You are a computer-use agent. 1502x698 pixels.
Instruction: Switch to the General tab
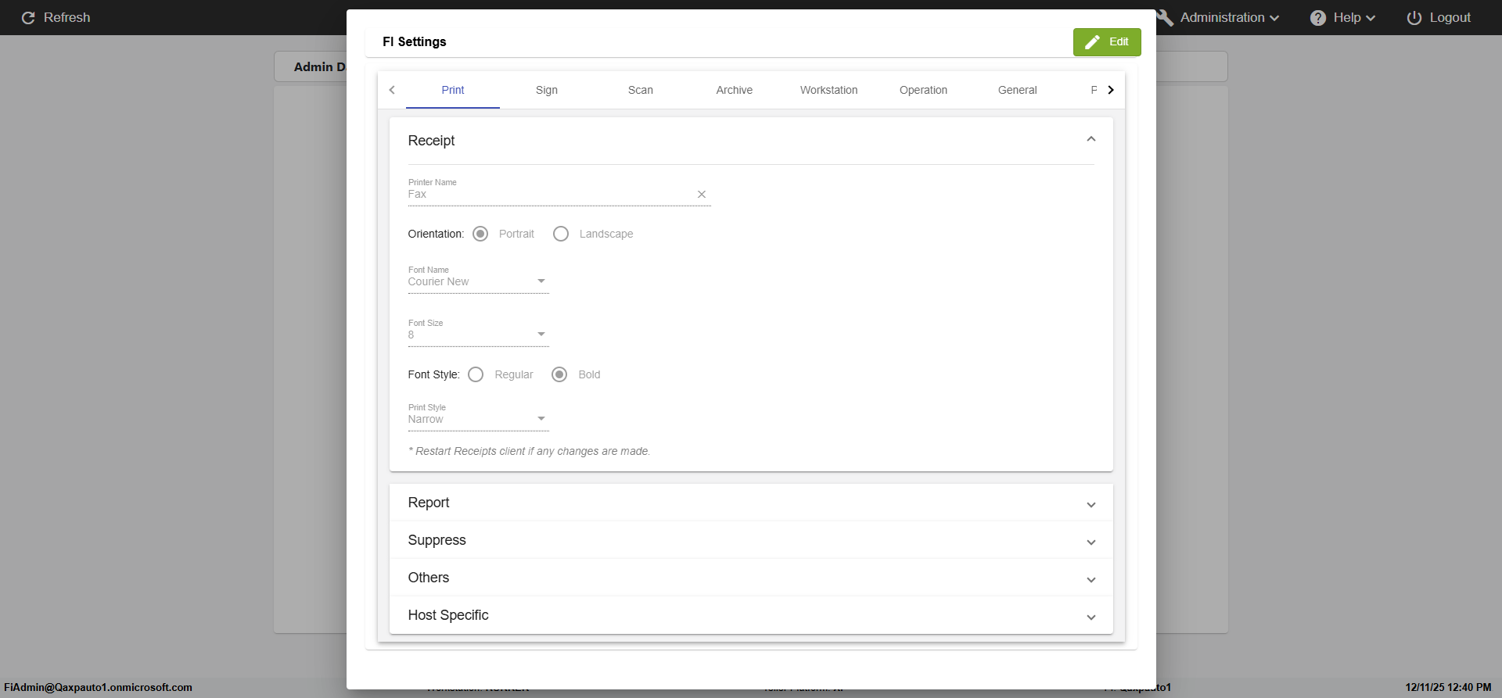click(x=1018, y=90)
